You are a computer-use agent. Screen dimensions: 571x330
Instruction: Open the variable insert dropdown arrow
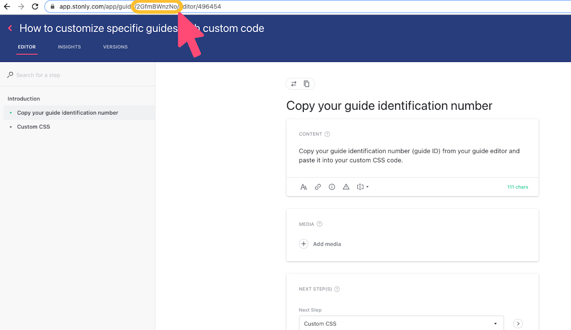point(368,187)
